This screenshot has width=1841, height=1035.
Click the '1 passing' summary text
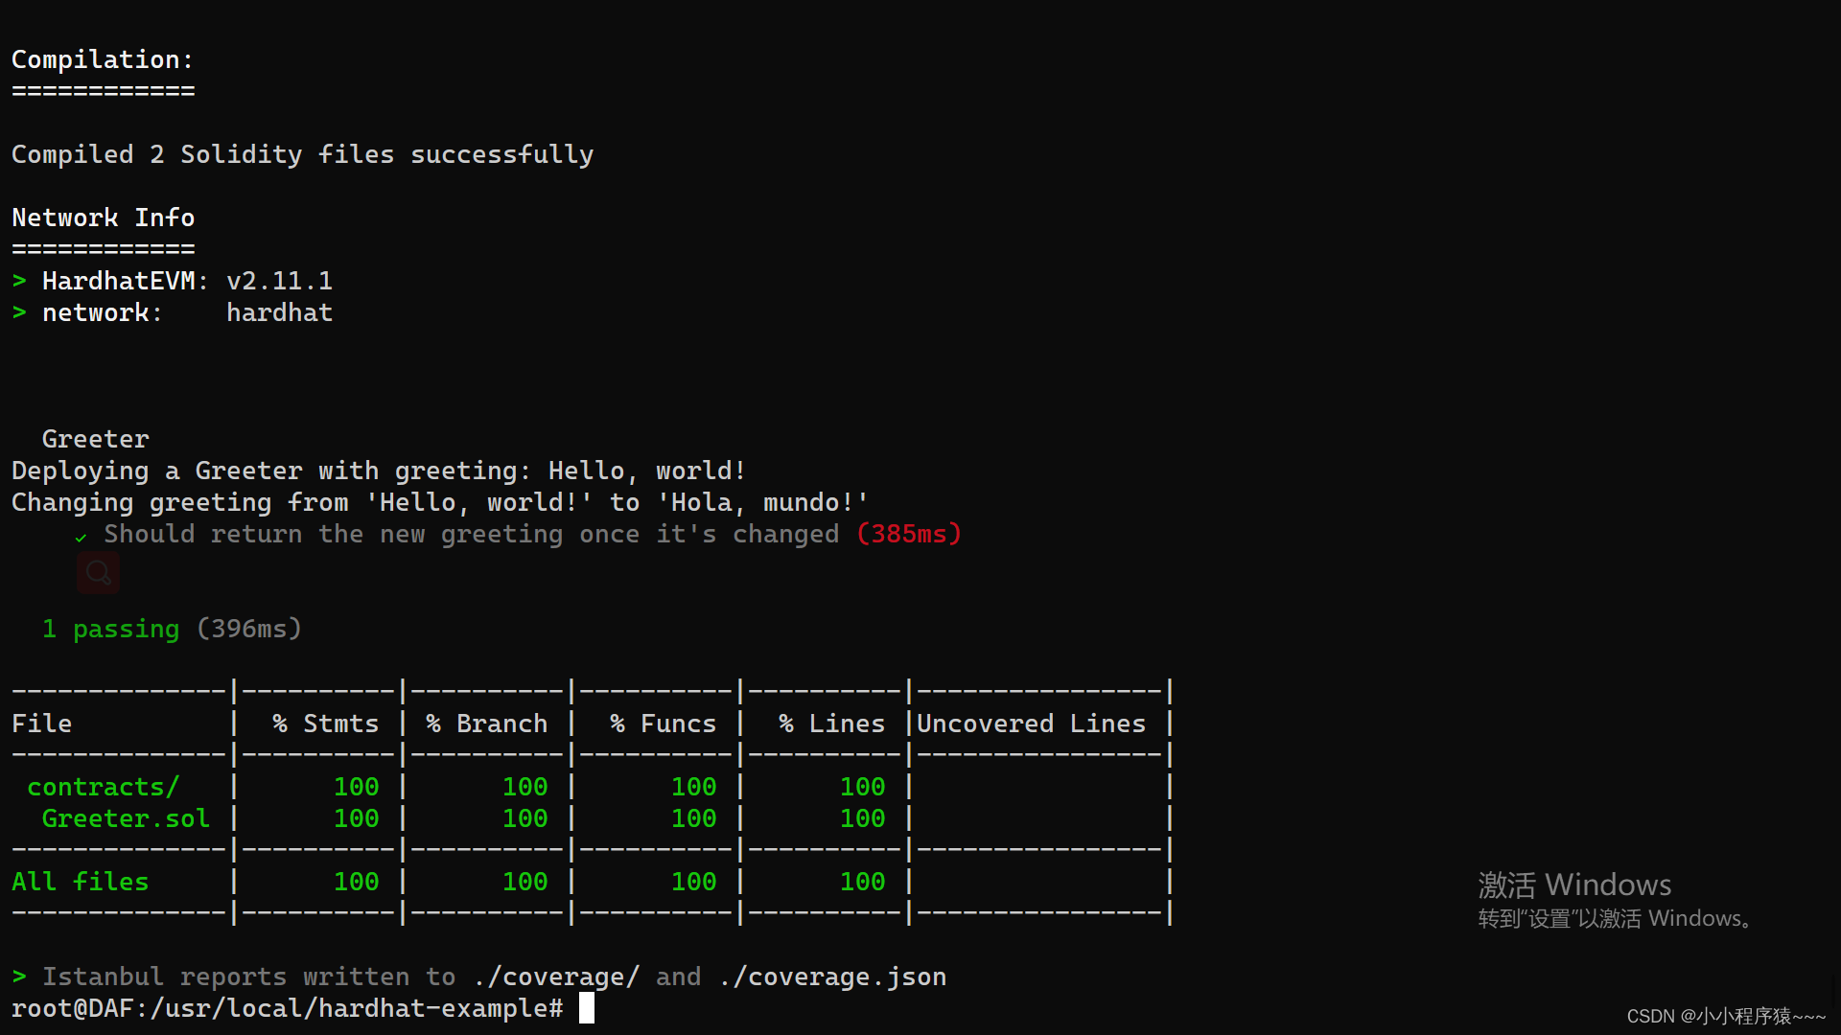click(x=111, y=629)
